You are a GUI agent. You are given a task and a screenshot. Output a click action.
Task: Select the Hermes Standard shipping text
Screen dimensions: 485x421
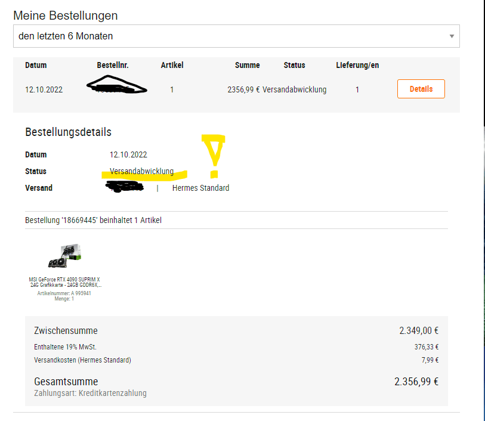pos(200,188)
